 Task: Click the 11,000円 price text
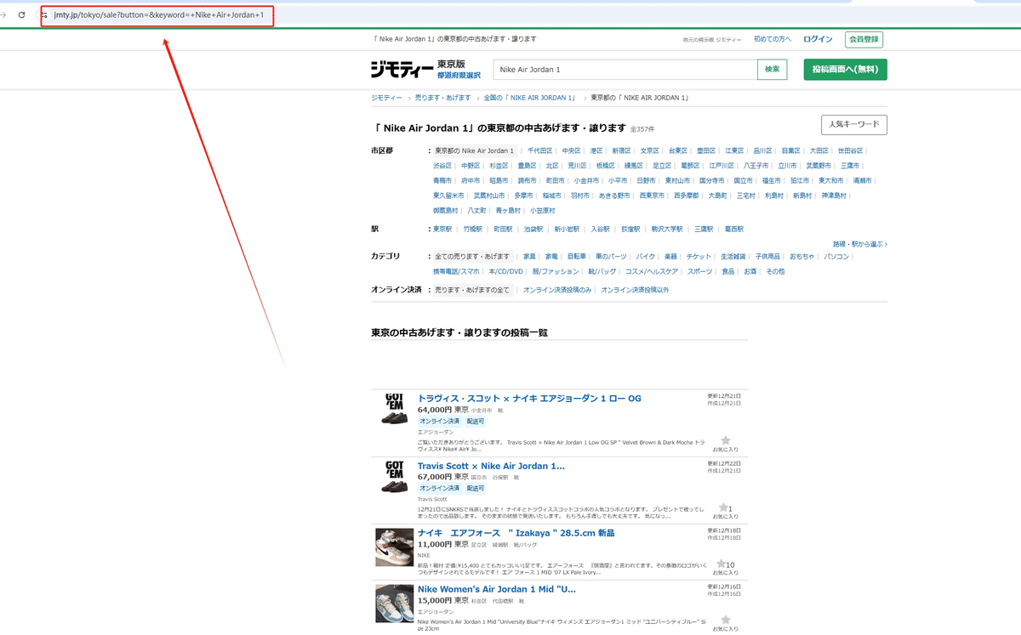tap(435, 544)
